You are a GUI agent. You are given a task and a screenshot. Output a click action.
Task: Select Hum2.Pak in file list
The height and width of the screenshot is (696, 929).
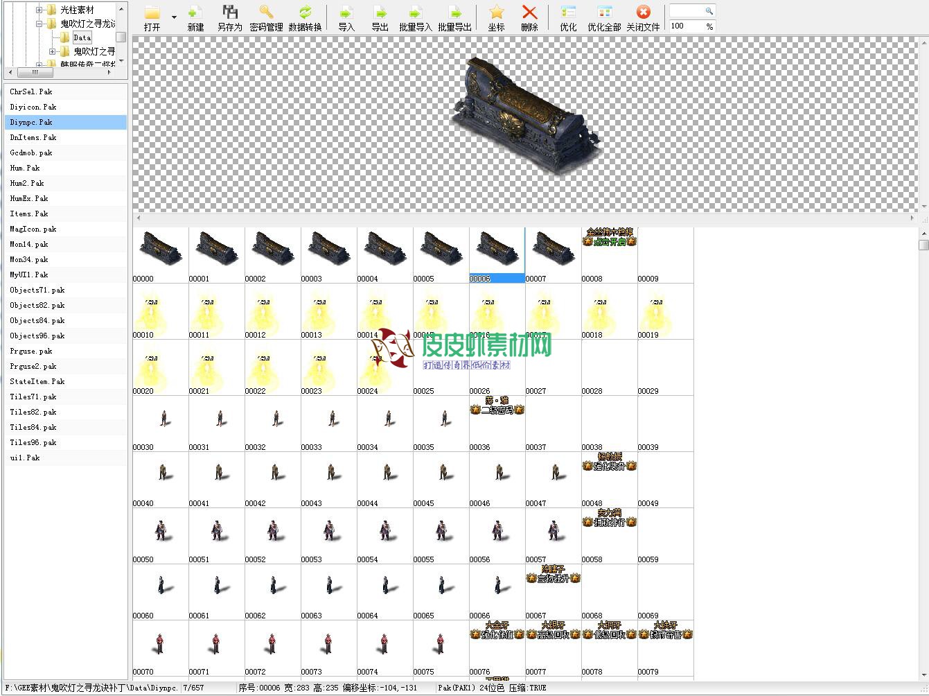coord(66,183)
